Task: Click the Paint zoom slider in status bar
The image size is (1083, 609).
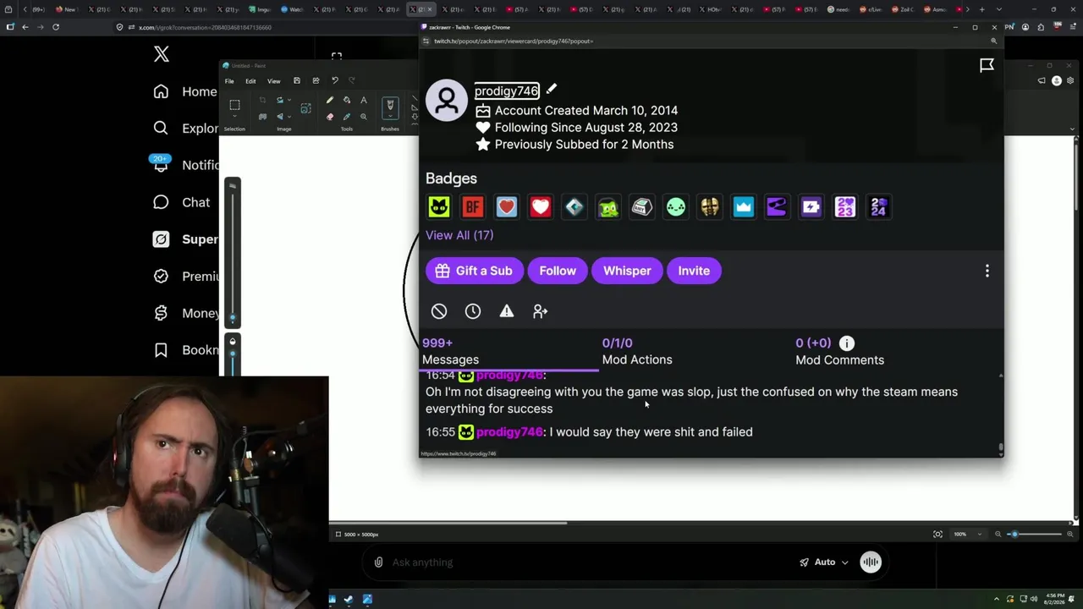Action: 1033,535
